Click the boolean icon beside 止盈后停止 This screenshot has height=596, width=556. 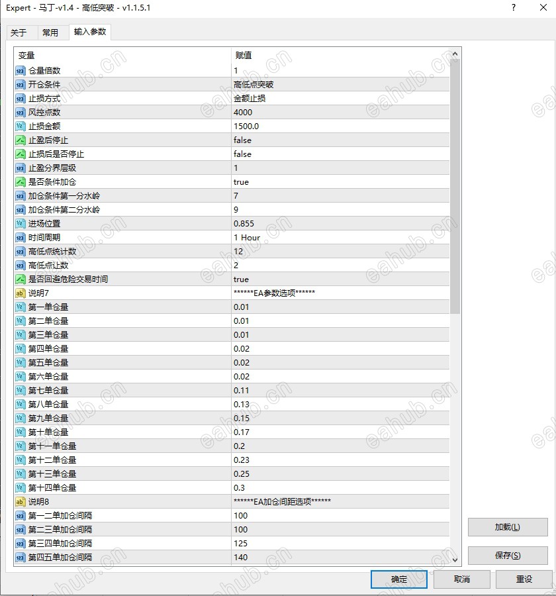pyautogui.click(x=20, y=140)
